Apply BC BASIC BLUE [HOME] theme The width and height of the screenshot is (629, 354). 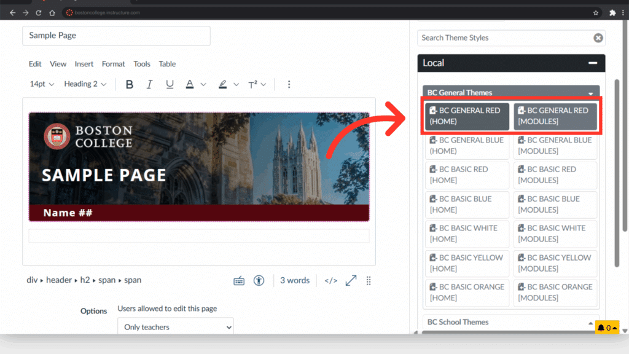(467, 205)
